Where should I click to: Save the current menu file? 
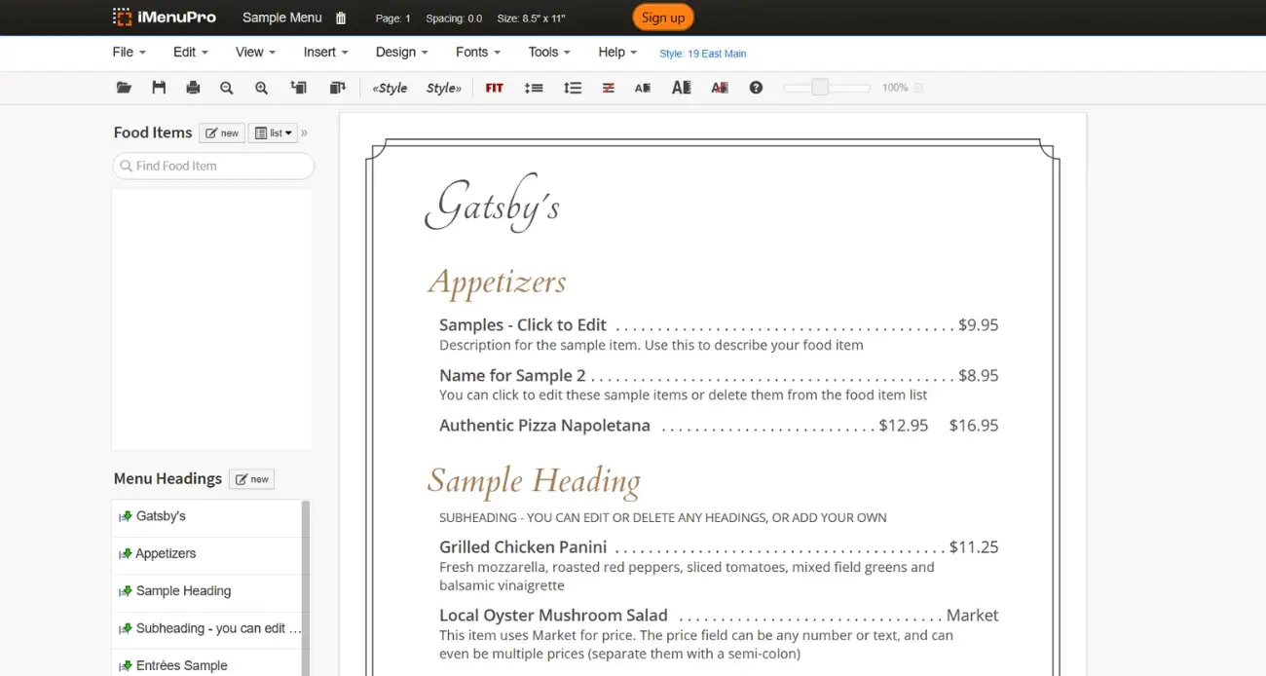[x=159, y=87]
